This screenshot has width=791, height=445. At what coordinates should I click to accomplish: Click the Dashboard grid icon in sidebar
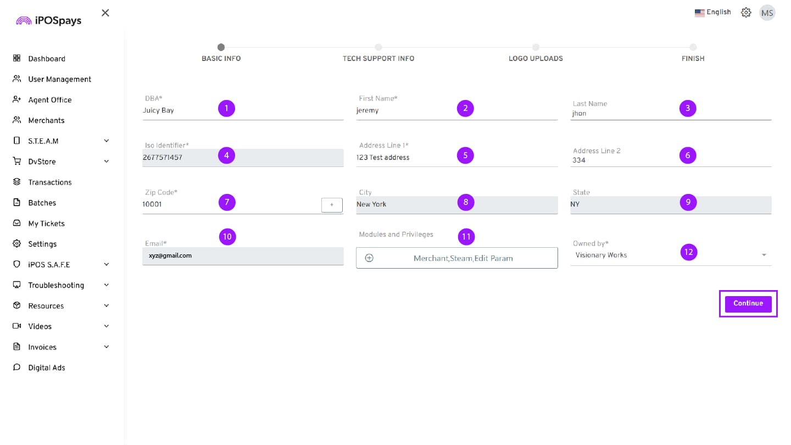point(17,58)
